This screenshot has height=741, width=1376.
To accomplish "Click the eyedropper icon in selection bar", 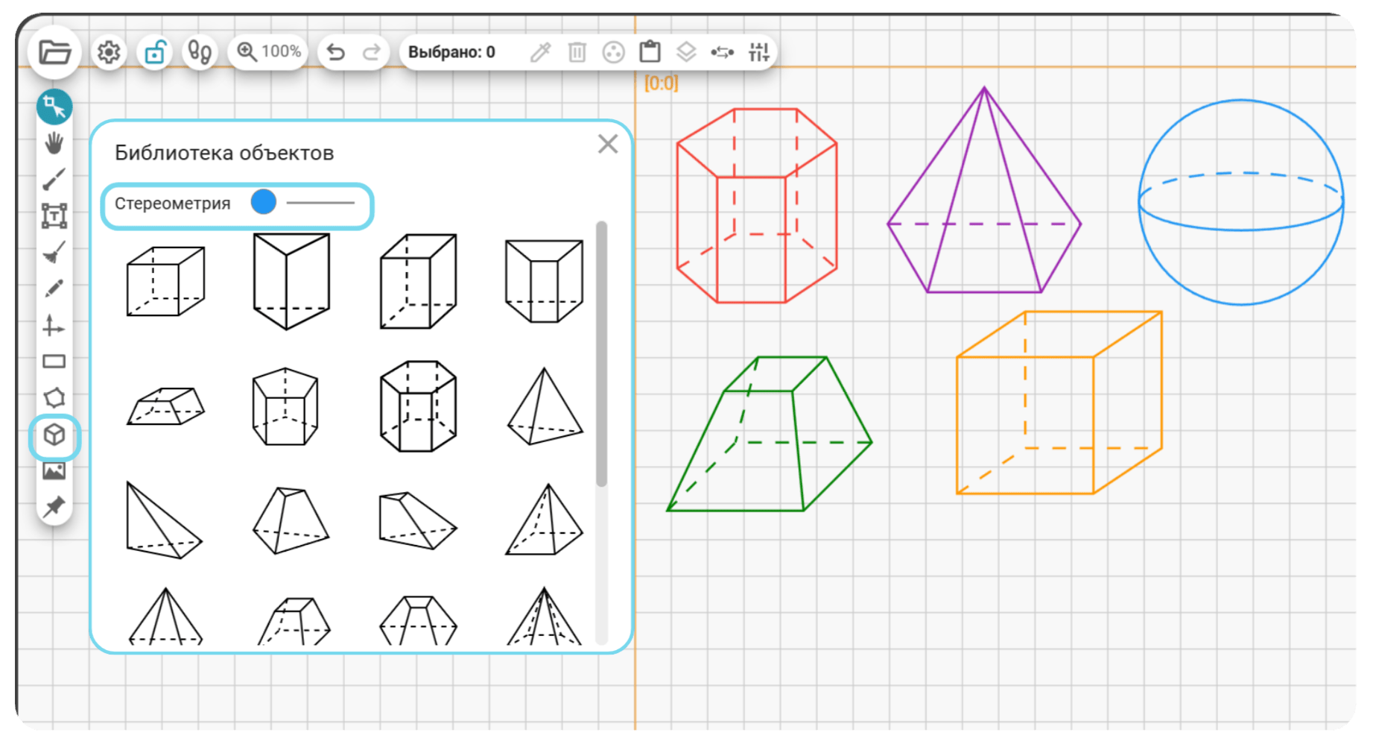I will (x=541, y=52).
